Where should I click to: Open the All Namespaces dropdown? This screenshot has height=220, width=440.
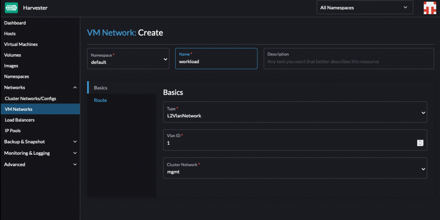click(364, 7)
